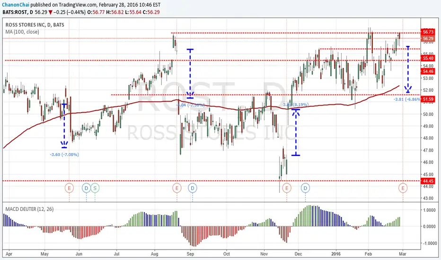This screenshot has height=260, width=441.
Task: Click the Sep label on the time axis
Action: click(x=190, y=254)
